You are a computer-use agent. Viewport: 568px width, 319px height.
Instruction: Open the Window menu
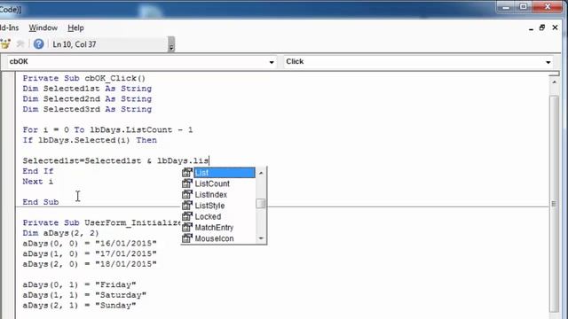click(43, 27)
